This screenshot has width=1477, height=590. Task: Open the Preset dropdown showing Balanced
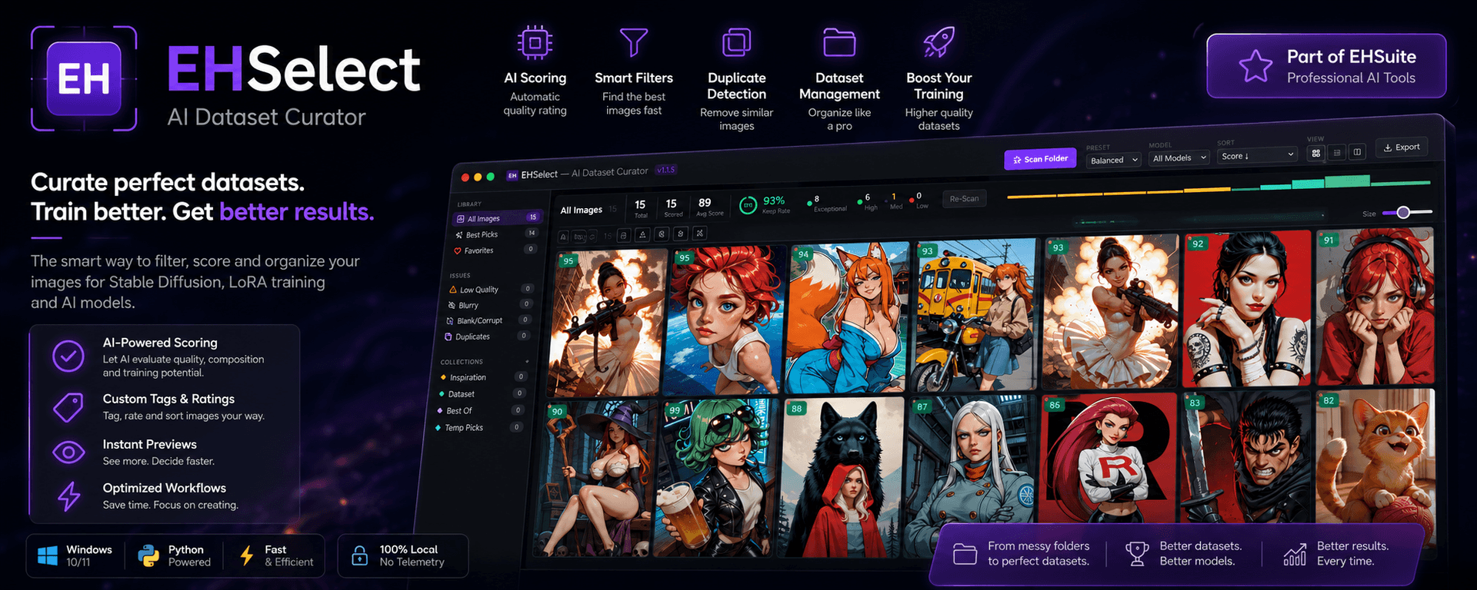click(1113, 160)
